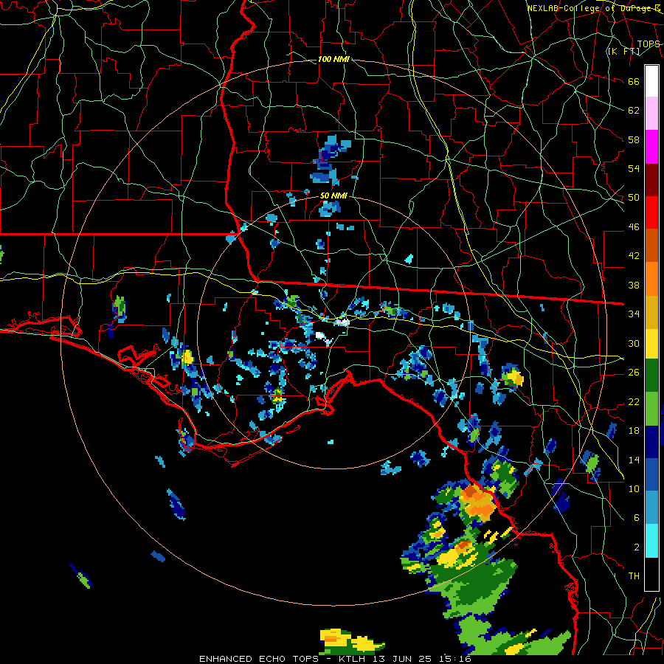Select the 10 value on the legend

[x=634, y=488]
